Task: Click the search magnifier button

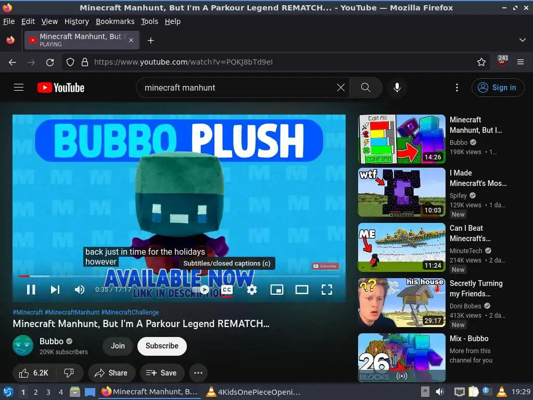Action: [x=366, y=87]
